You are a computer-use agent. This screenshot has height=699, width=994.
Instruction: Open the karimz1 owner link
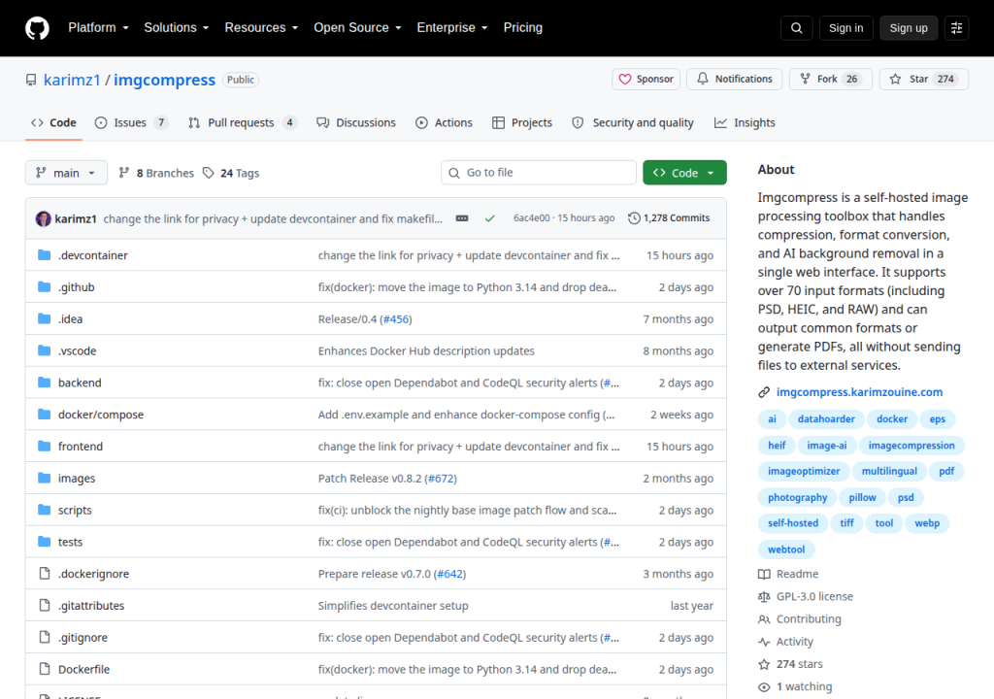72,80
